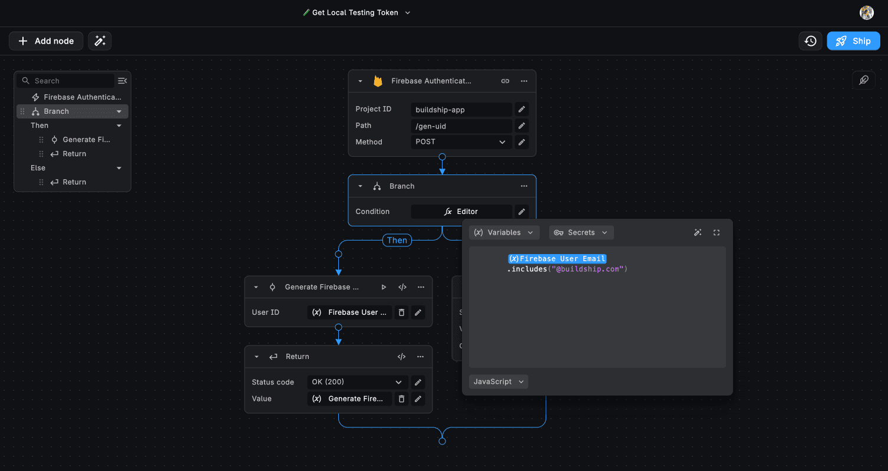Expand the expression editor to fullscreen
Viewport: 888px width, 471px height.
point(716,232)
